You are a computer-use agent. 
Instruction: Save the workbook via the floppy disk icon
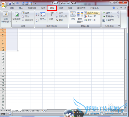(x=10, y=3)
